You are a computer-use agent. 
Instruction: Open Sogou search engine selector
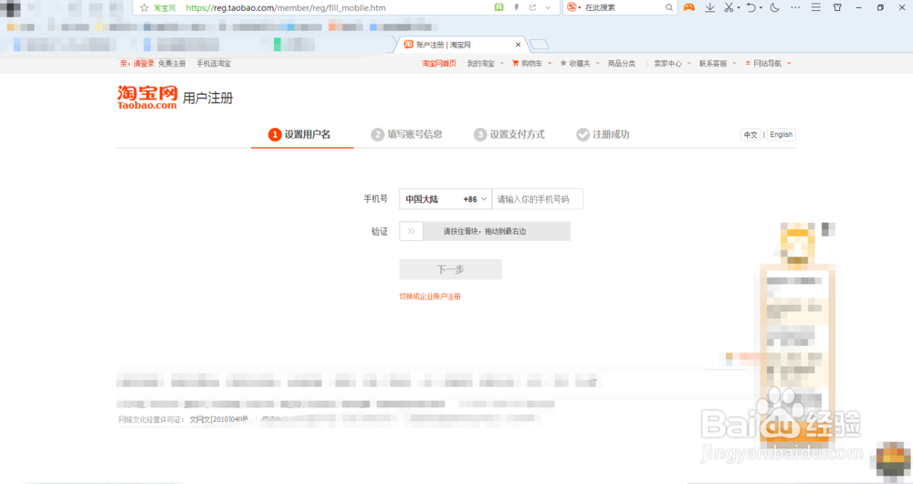[574, 7]
